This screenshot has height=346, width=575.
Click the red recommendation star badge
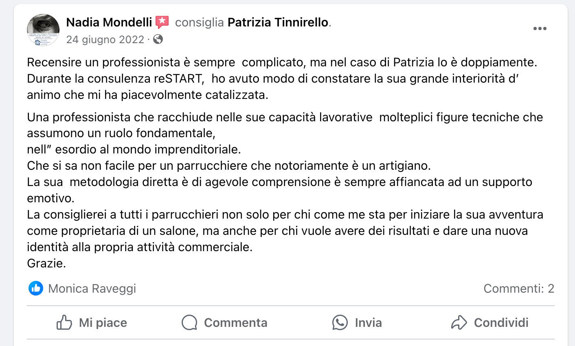tap(162, 22)
